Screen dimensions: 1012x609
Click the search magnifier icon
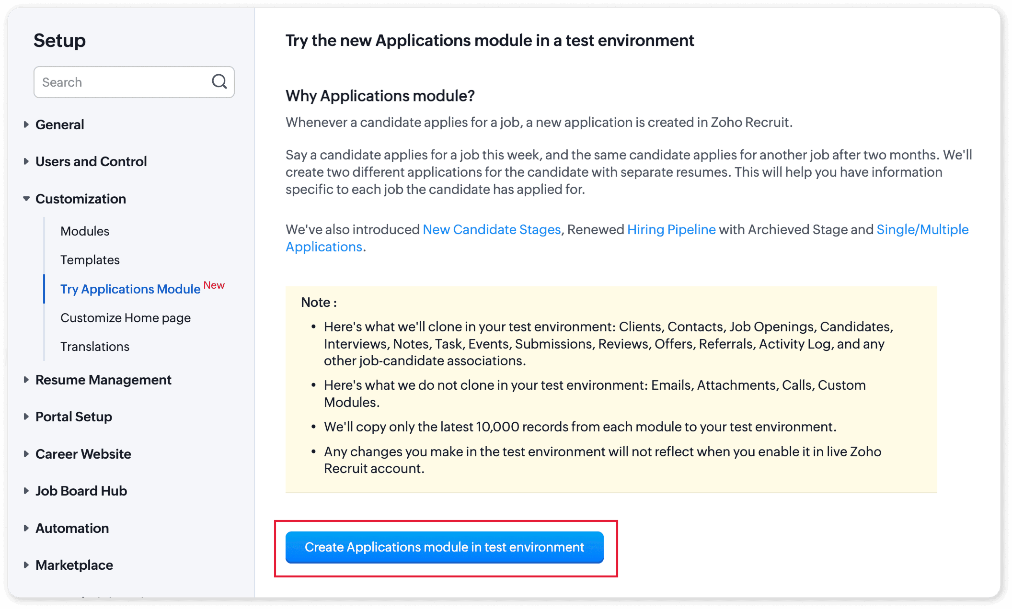(x=219, y=82)
